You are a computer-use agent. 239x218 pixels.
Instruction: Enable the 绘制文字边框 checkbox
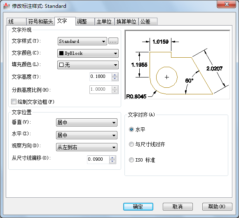coord(14,102)
